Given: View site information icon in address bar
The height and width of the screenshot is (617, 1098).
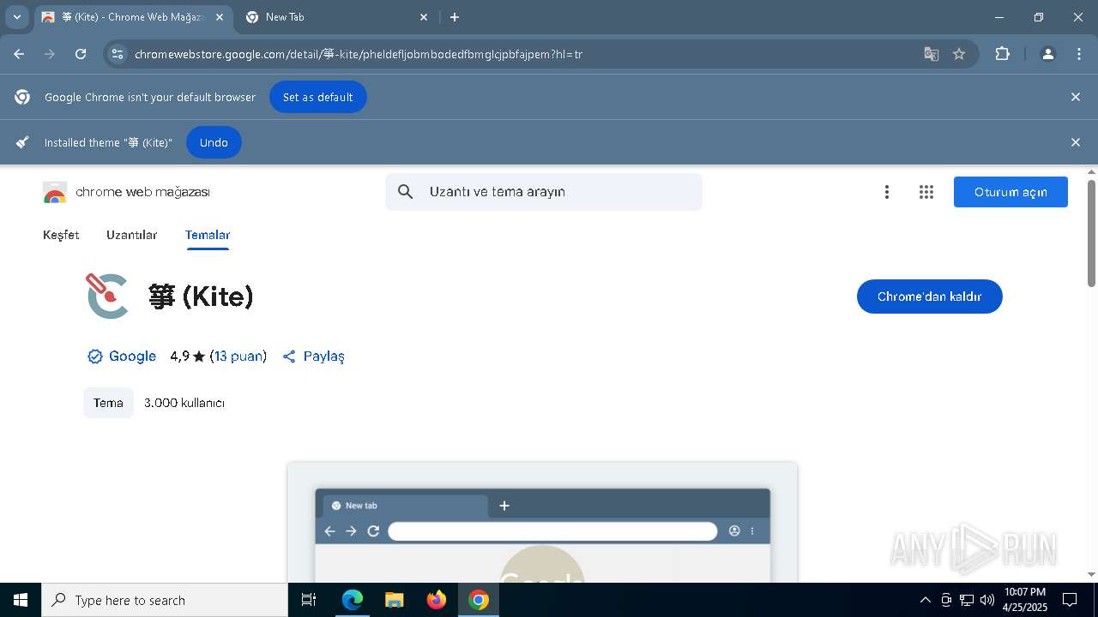Looking at the screenshot, I should (x=118, y=54).
